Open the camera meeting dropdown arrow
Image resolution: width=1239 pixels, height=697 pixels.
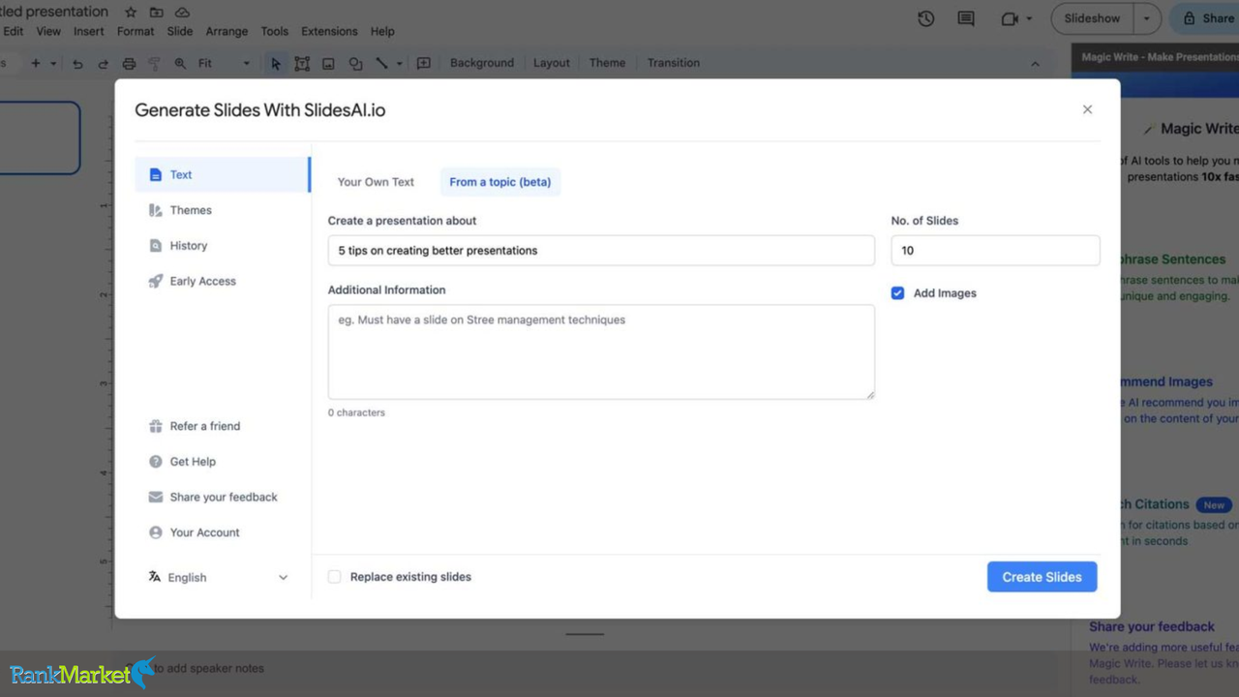(1030, 18)
